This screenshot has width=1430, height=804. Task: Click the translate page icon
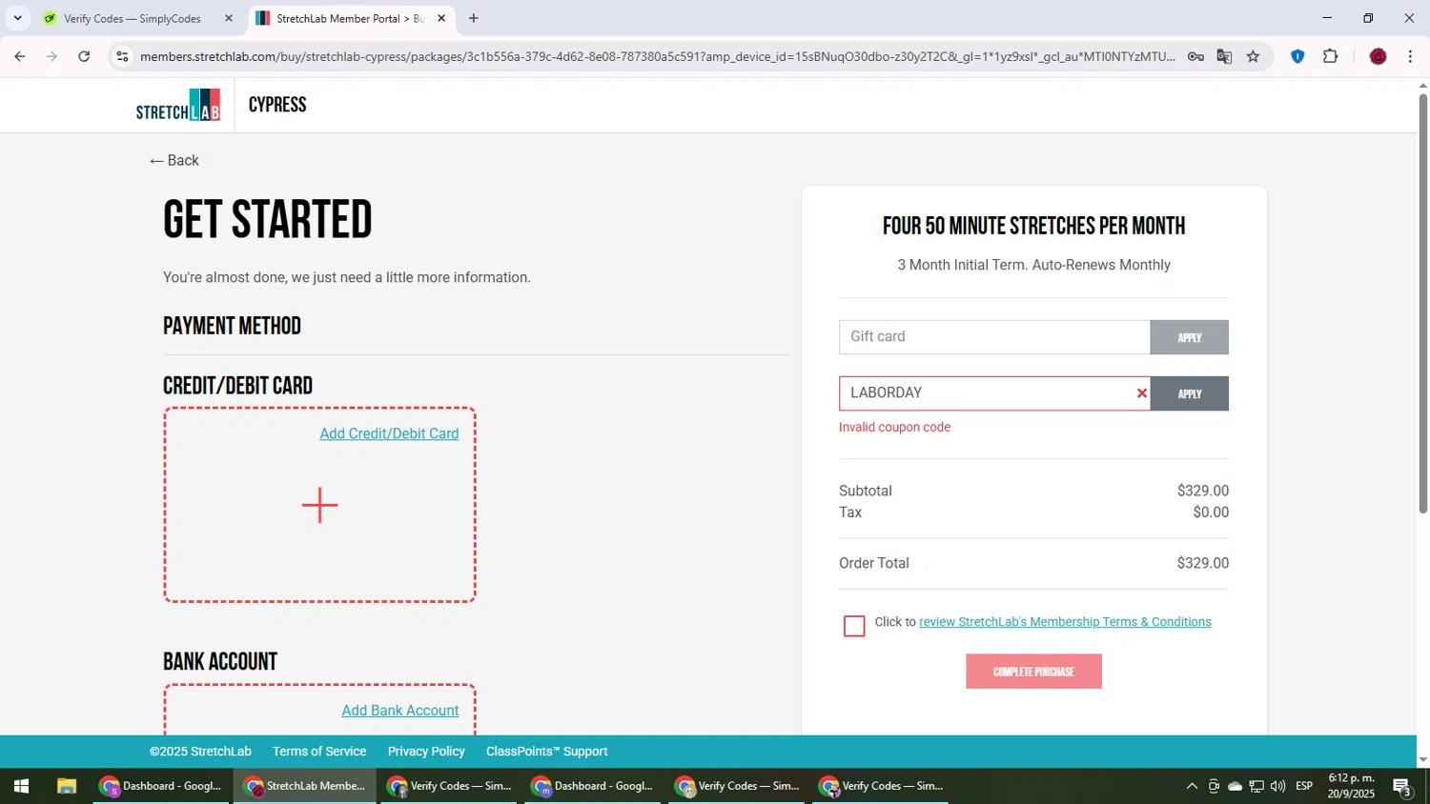[x=1224, y=56]
